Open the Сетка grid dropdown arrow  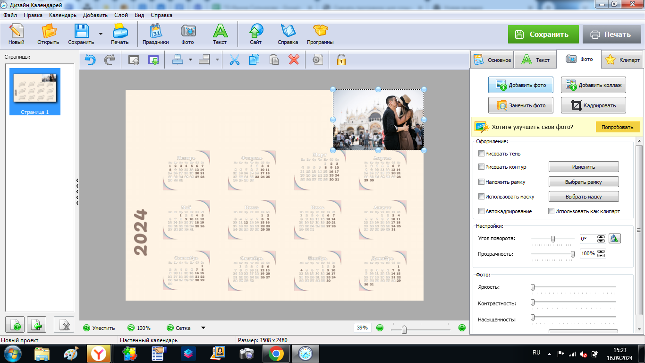tap(203, 328)
